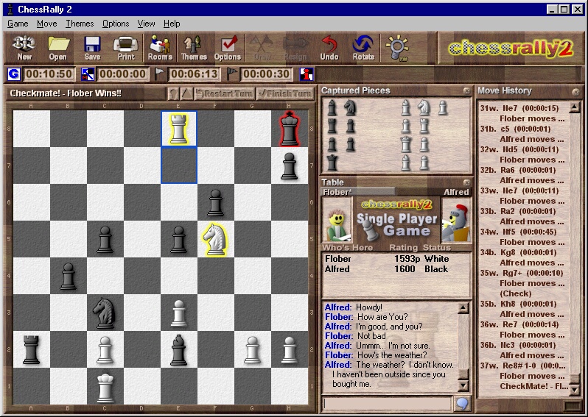
Task: Select move '37w. Re8# 1-0' in history
Action: pyautogui.click(x=522, y=366)
